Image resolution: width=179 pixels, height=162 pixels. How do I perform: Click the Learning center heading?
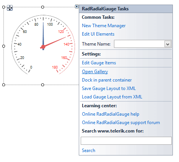(99, 106)
